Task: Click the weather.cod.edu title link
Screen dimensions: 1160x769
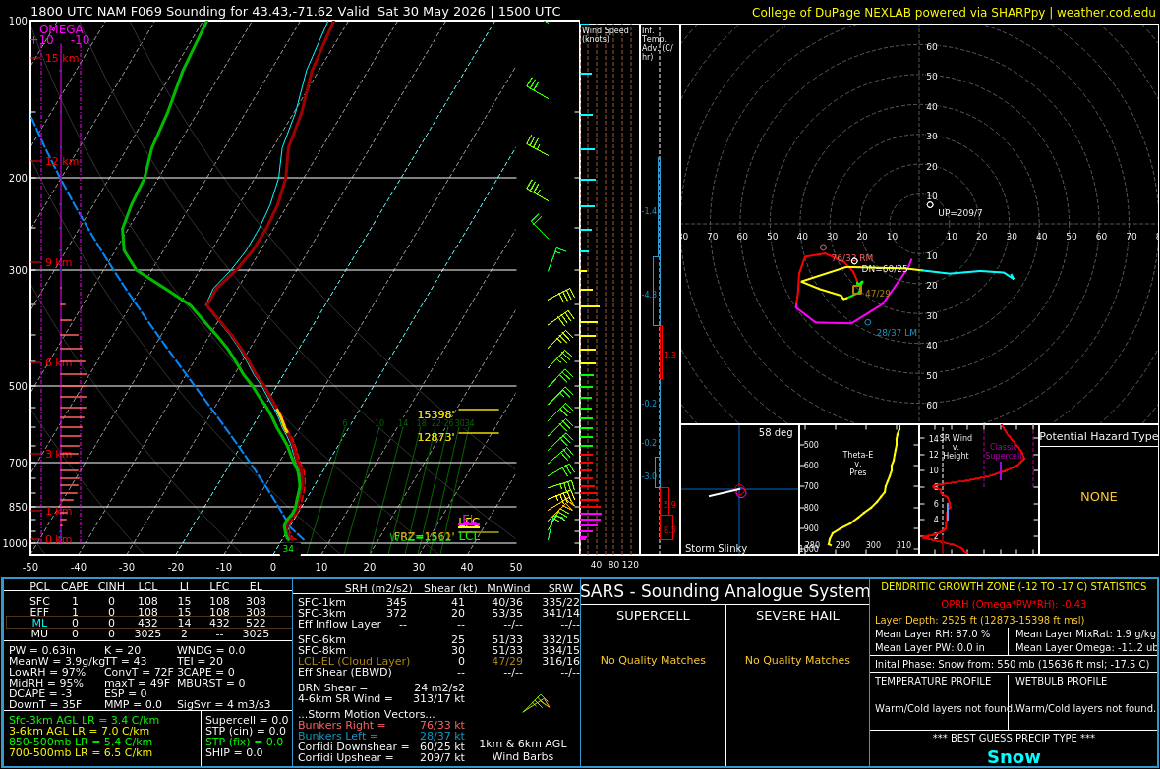Action: (x=1105, y=13)
